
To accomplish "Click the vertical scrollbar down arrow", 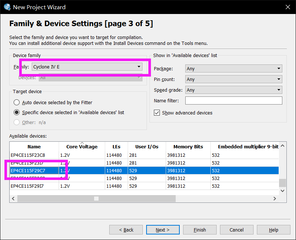I will 283,191.
